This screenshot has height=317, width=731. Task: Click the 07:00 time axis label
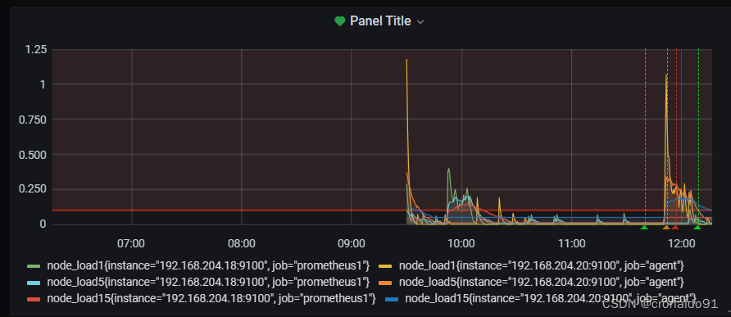click(131, 243)
